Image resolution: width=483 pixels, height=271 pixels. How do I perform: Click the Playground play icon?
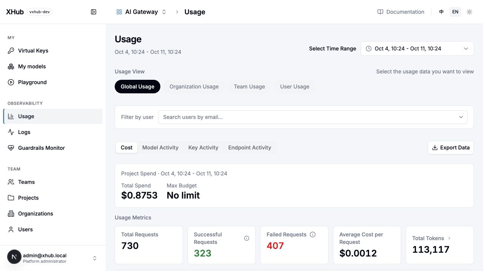(x=11, y=82)
